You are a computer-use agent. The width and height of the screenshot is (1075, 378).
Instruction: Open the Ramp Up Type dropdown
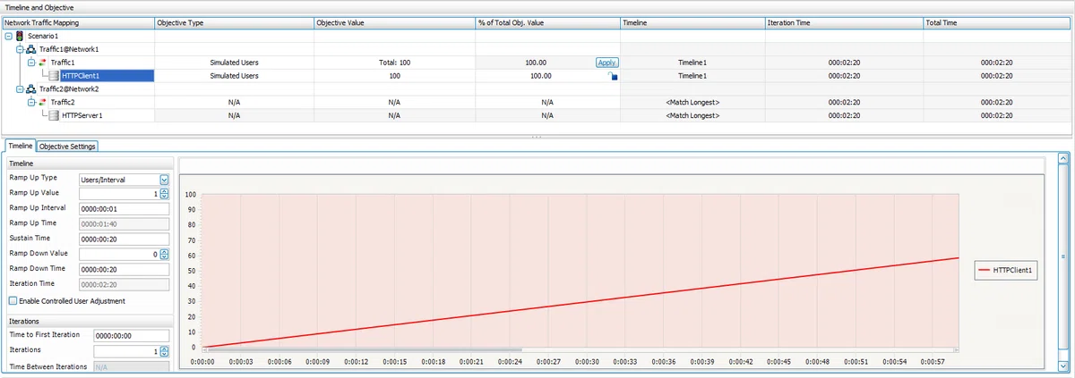coord(164,179)
